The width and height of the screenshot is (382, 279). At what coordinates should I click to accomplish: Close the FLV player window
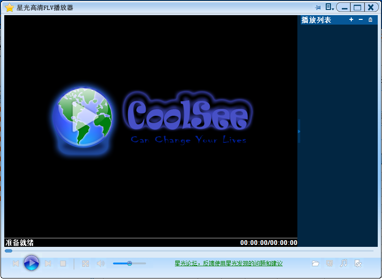(371, 8)
